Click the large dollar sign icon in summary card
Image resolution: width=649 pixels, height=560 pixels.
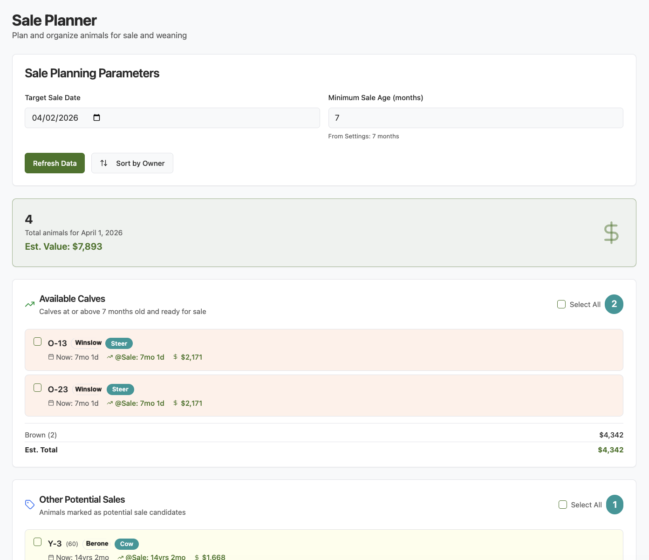[611, 233]
